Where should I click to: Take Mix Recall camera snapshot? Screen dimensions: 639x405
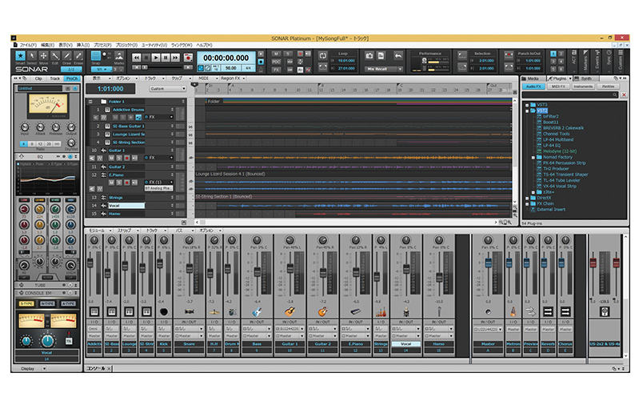pyautogui.click(x=369, y=56)
